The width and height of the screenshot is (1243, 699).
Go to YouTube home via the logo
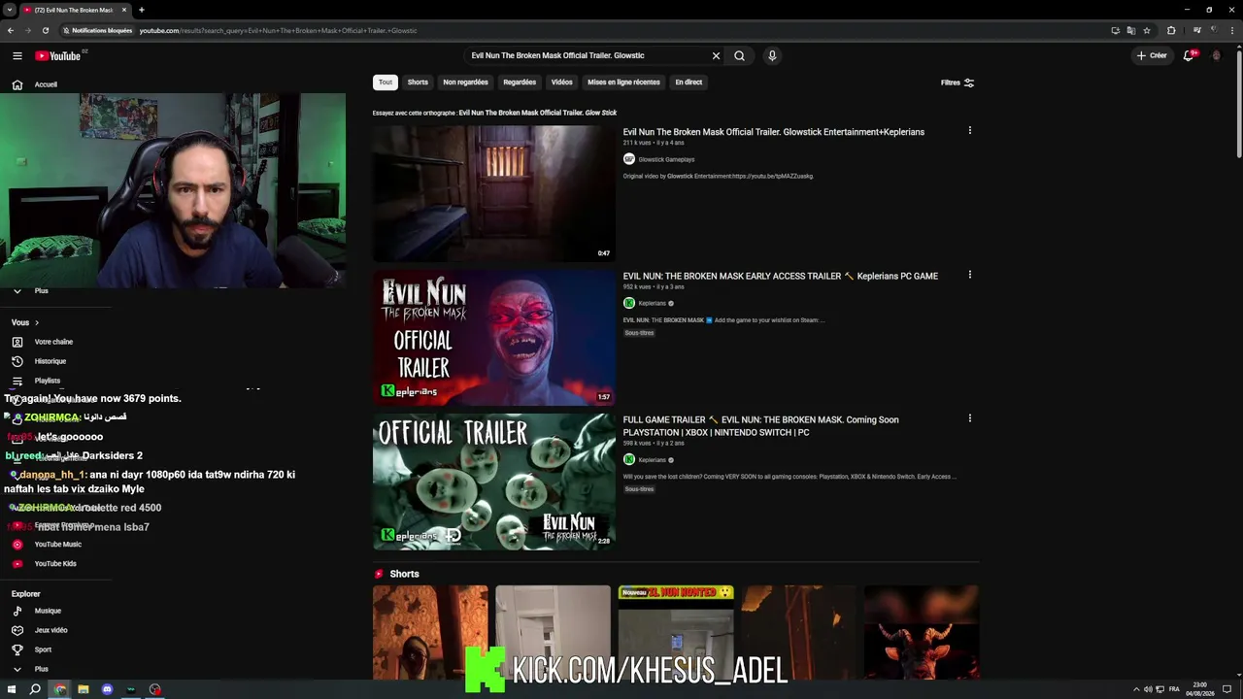pos(58,56)
